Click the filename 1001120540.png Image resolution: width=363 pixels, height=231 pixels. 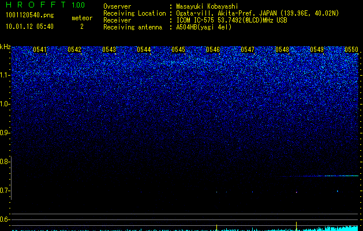30,16
